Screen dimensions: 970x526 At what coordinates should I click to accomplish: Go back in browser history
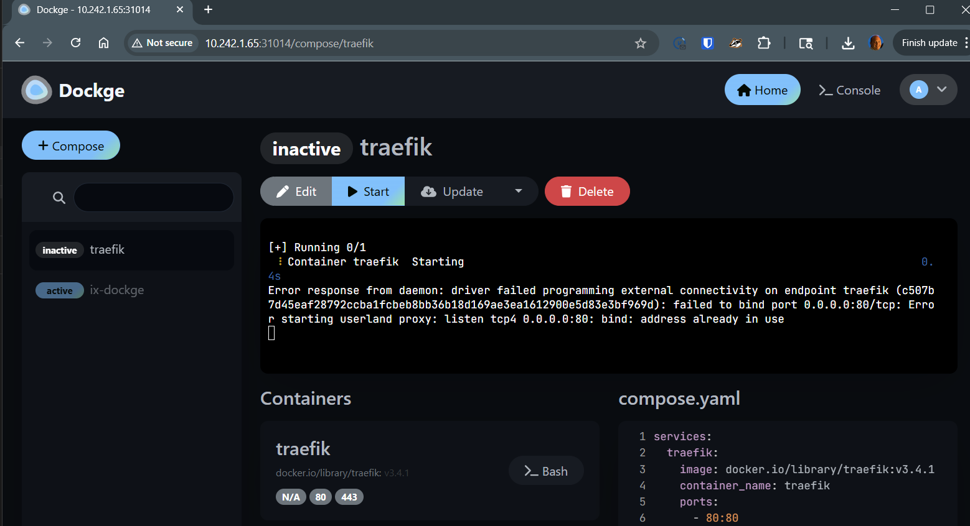(x=20, y=43)
